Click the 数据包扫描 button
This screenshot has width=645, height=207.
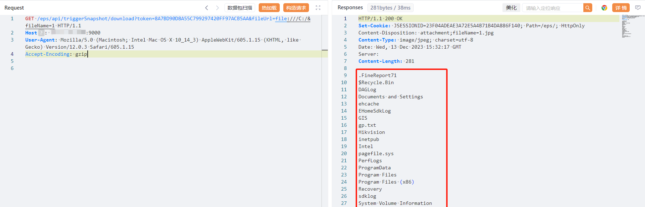(x=240, y=8)
